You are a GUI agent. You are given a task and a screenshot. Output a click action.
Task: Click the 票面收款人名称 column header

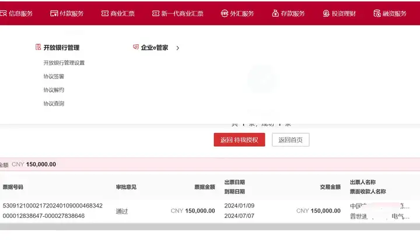367,191
